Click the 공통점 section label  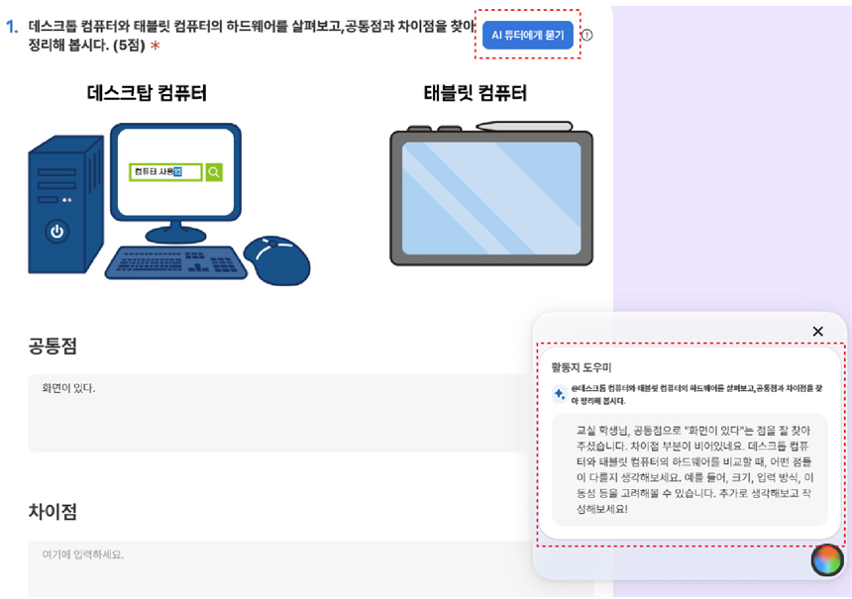(x=53, y=346)
